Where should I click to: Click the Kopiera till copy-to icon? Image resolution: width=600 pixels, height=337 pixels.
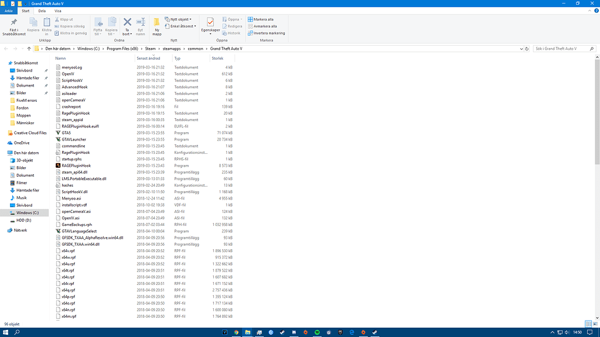click(111, 22)
